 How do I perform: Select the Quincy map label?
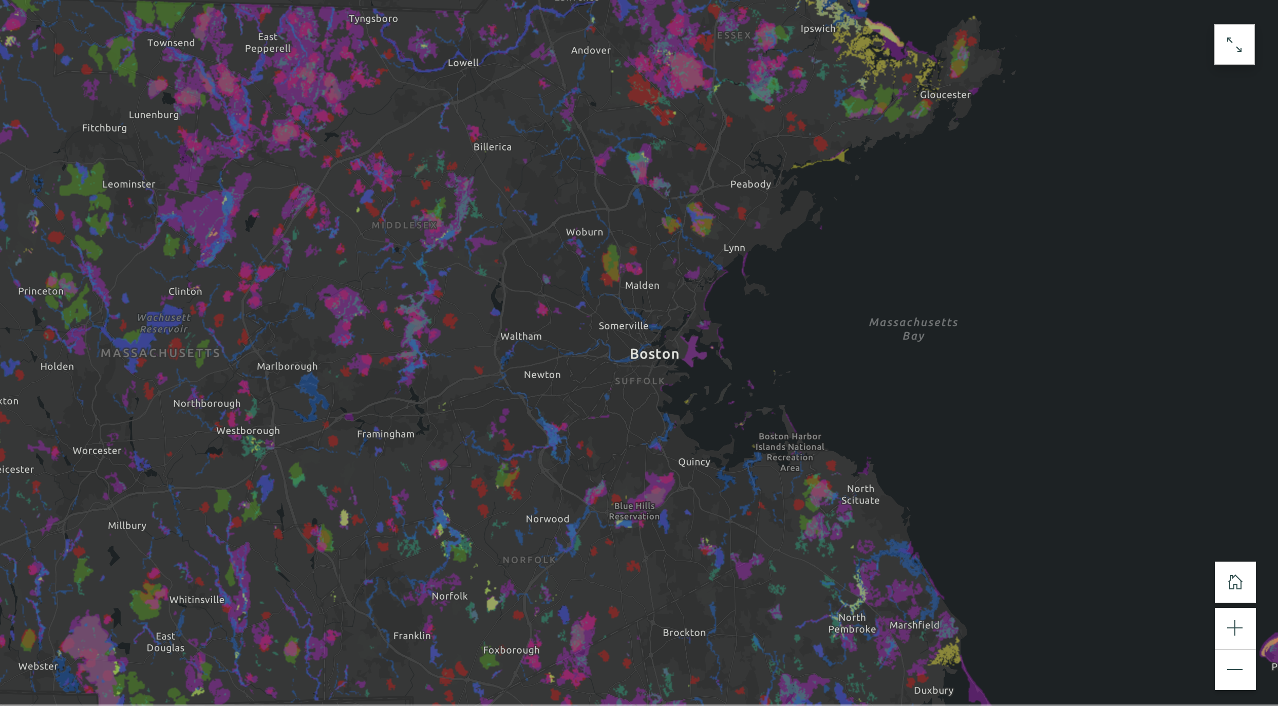tap(694, 462)
